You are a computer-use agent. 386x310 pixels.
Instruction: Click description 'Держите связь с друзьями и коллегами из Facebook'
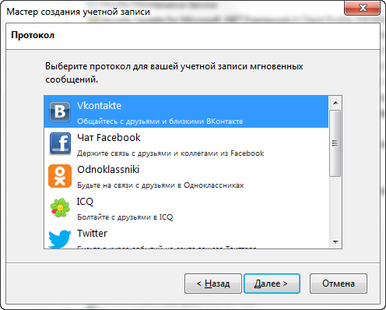click(170, 153)
